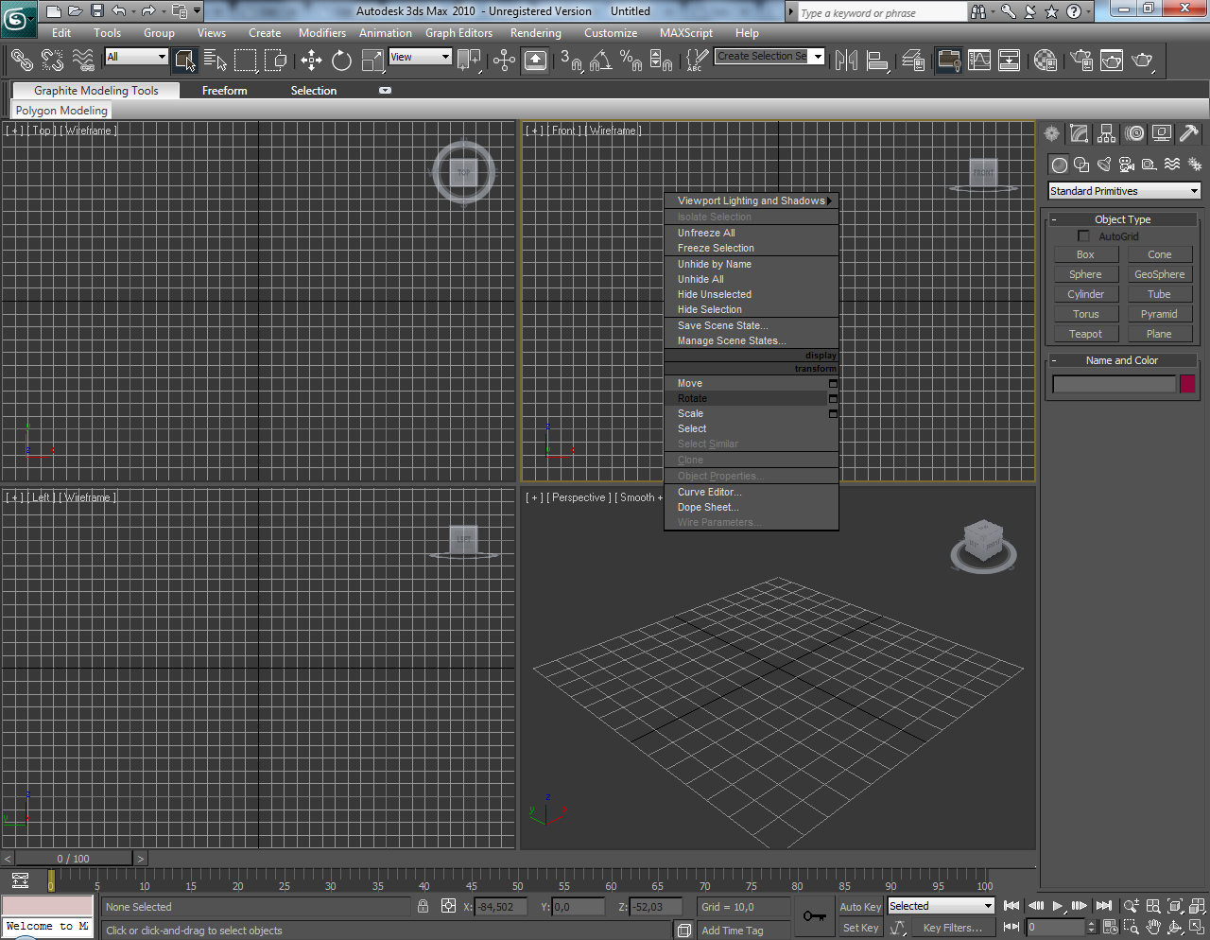The image size is (1210, 940).
Task: Click the Sphere primitive button
Action: tap(1086, 274)
